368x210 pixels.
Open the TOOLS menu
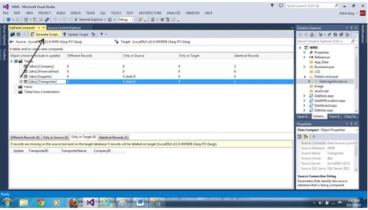(116, 13)
